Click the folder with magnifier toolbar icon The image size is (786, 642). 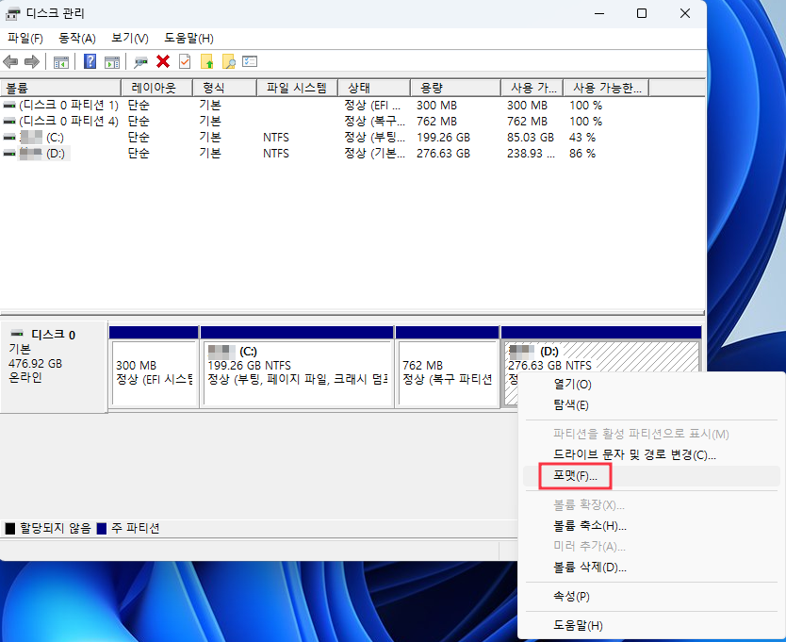229,61
